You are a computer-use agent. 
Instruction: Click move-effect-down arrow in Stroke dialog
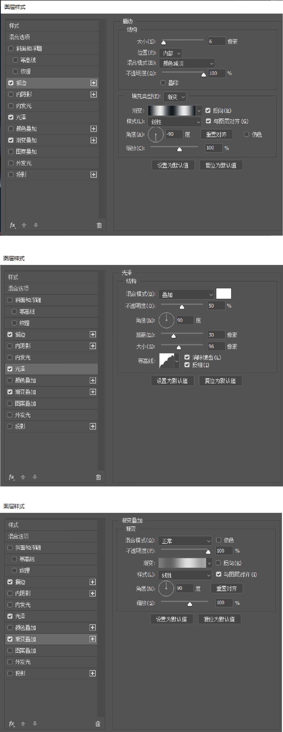pyautogui.click(x=36, y=225)
